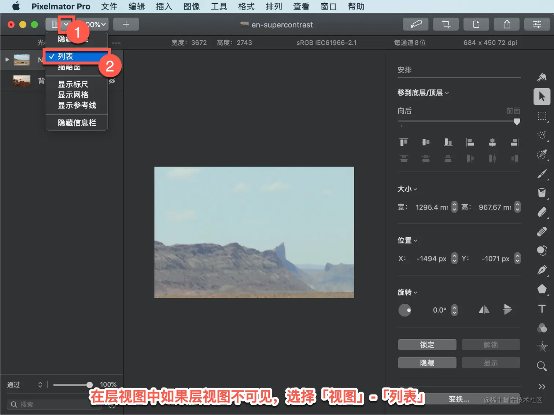The image size is (554, 415).
Task: Click the 变换... transform button
Action: 459,399
